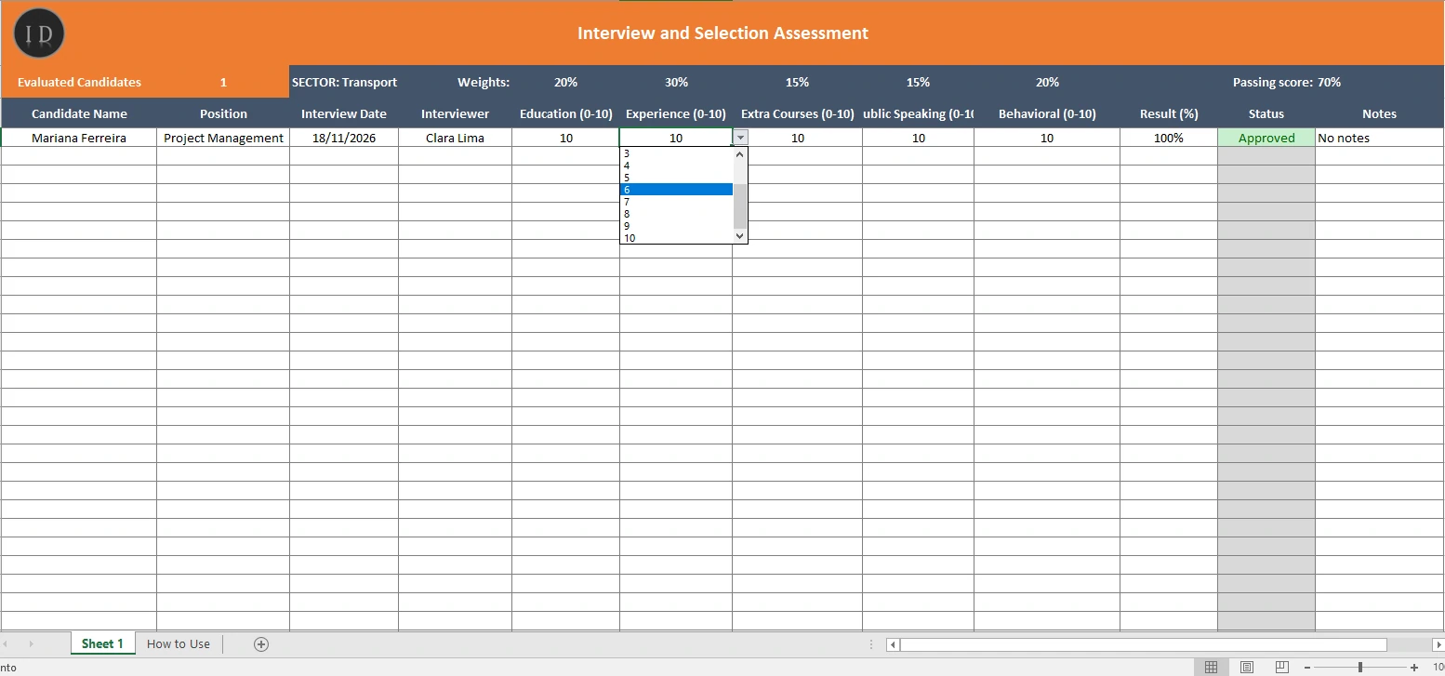Select the Clara Lima interviewer cell
This screenshot has width=1445, height=676.
[455, 138]
